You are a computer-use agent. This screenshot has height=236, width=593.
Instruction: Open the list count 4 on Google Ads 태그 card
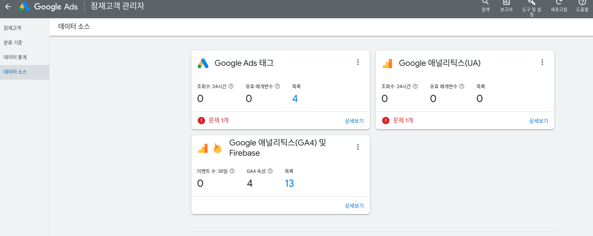point(295,99)
